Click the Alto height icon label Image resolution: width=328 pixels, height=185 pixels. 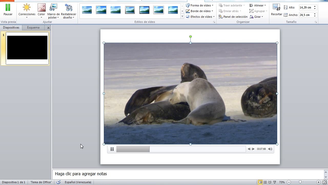click(289, 8)
